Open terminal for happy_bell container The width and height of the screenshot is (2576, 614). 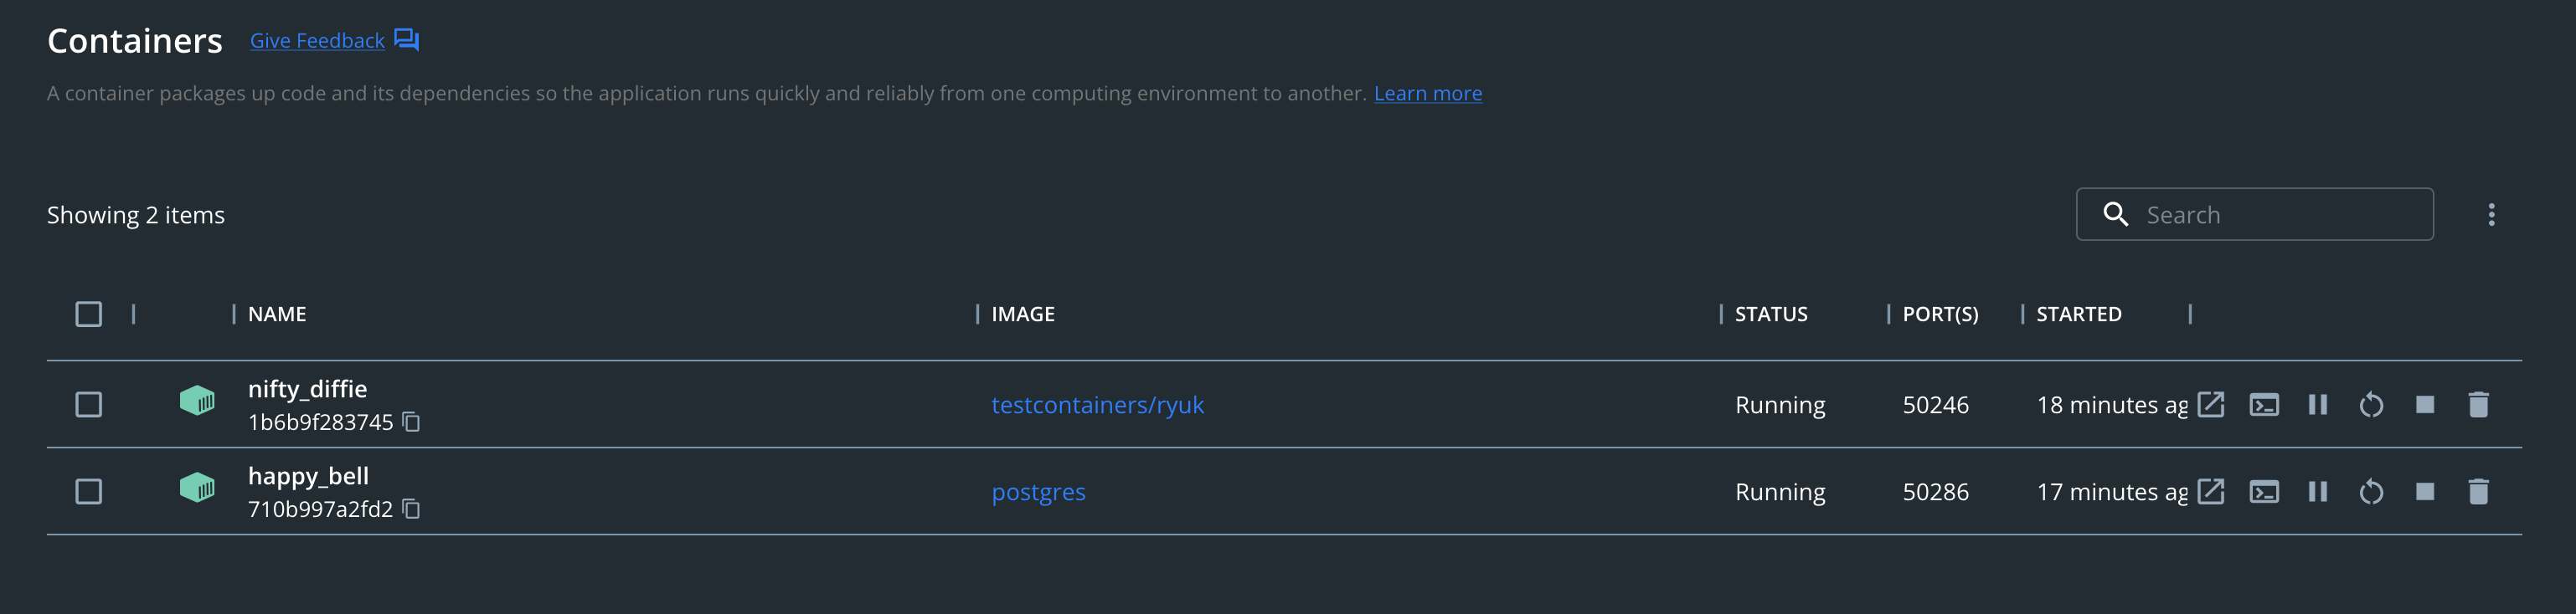point(2264,491)
